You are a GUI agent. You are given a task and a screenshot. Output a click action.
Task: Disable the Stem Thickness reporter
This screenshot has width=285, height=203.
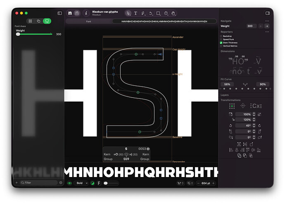click(221, 42)
